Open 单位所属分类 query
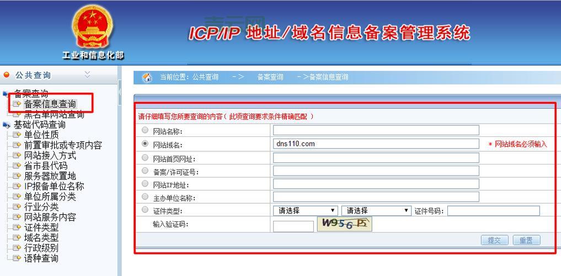This screenshot has height=276, width=561. [x=50, y=197]
